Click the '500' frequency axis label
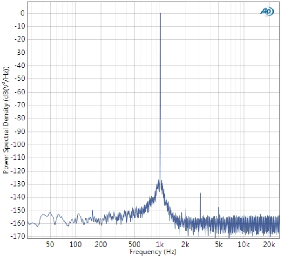This screenshot has width=292, height=256. coord(134,244)
